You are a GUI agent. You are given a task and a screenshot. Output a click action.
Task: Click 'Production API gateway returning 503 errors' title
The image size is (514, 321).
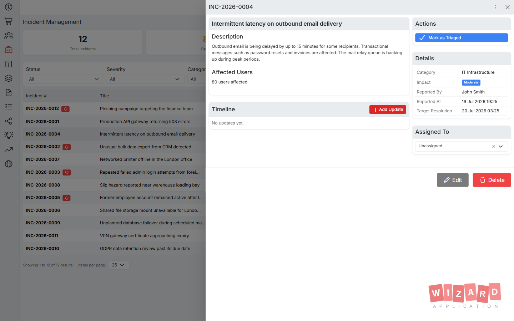(x=145, y=122)
